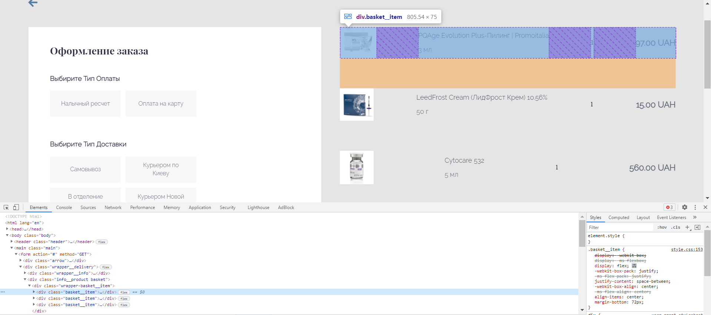Toggle the device toolbar icon
The height and width of the screenshot is (315, 711).
coord(16,207)
